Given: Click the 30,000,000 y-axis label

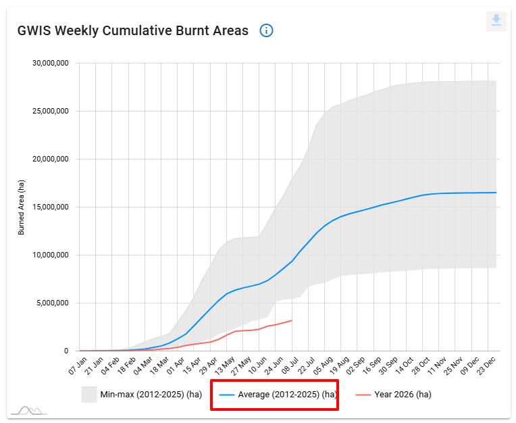Looking at the screenshot, I should point(51,64).
